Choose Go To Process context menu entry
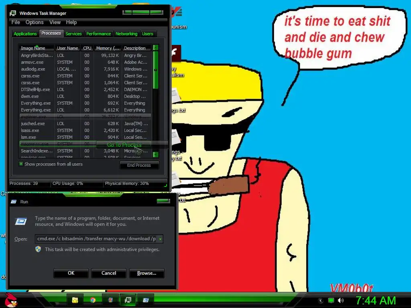Screen dimensions: 411x308 (x=124, y=145)
